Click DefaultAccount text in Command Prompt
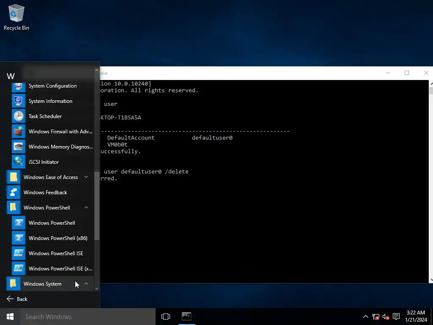Image resolution: width=433 pixels, height=325 pixels. (131, 138)
